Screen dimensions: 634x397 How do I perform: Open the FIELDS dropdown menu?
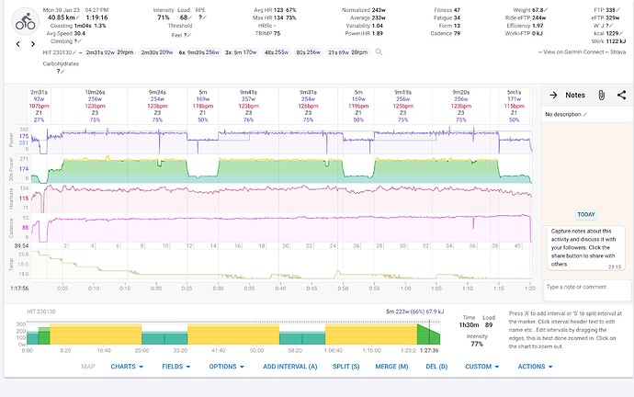(x=175, y=367)
